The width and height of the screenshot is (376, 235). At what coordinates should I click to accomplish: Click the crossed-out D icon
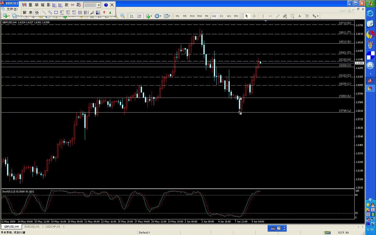[79, 5]
